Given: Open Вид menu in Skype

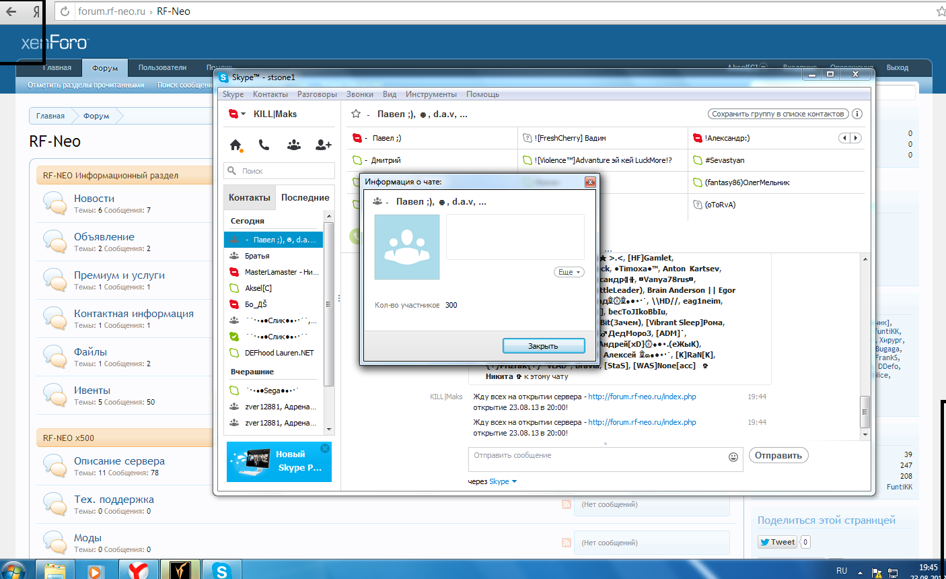Looking at the screenshot, I should [390, 94].
